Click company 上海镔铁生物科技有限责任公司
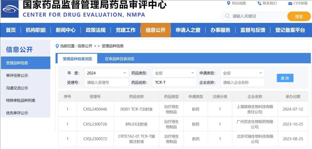312x149 pixels. click(x=255, y=109)
